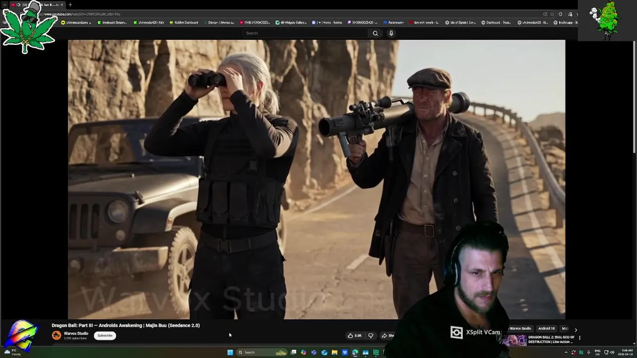Click the video player to pause
The height and width of the screenshot is (358, 637).
pyautogui.click(x=317, y=179)
